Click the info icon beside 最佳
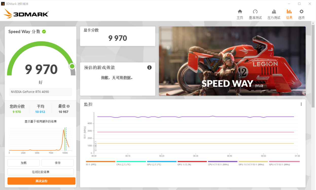 coord(68,106)
